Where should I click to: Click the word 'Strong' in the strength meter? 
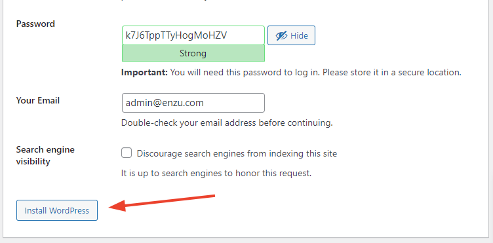pyautogui.click(x=193, y=53)
